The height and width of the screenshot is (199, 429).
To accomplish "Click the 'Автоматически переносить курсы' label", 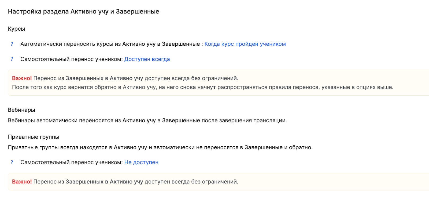I will 67,44.
